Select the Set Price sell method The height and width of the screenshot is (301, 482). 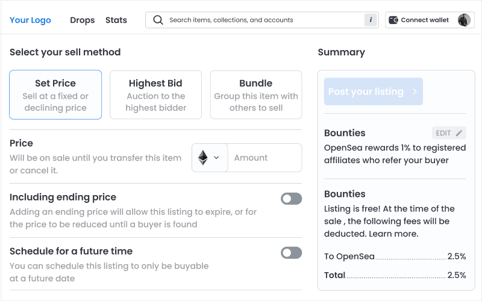click(55, 95)
